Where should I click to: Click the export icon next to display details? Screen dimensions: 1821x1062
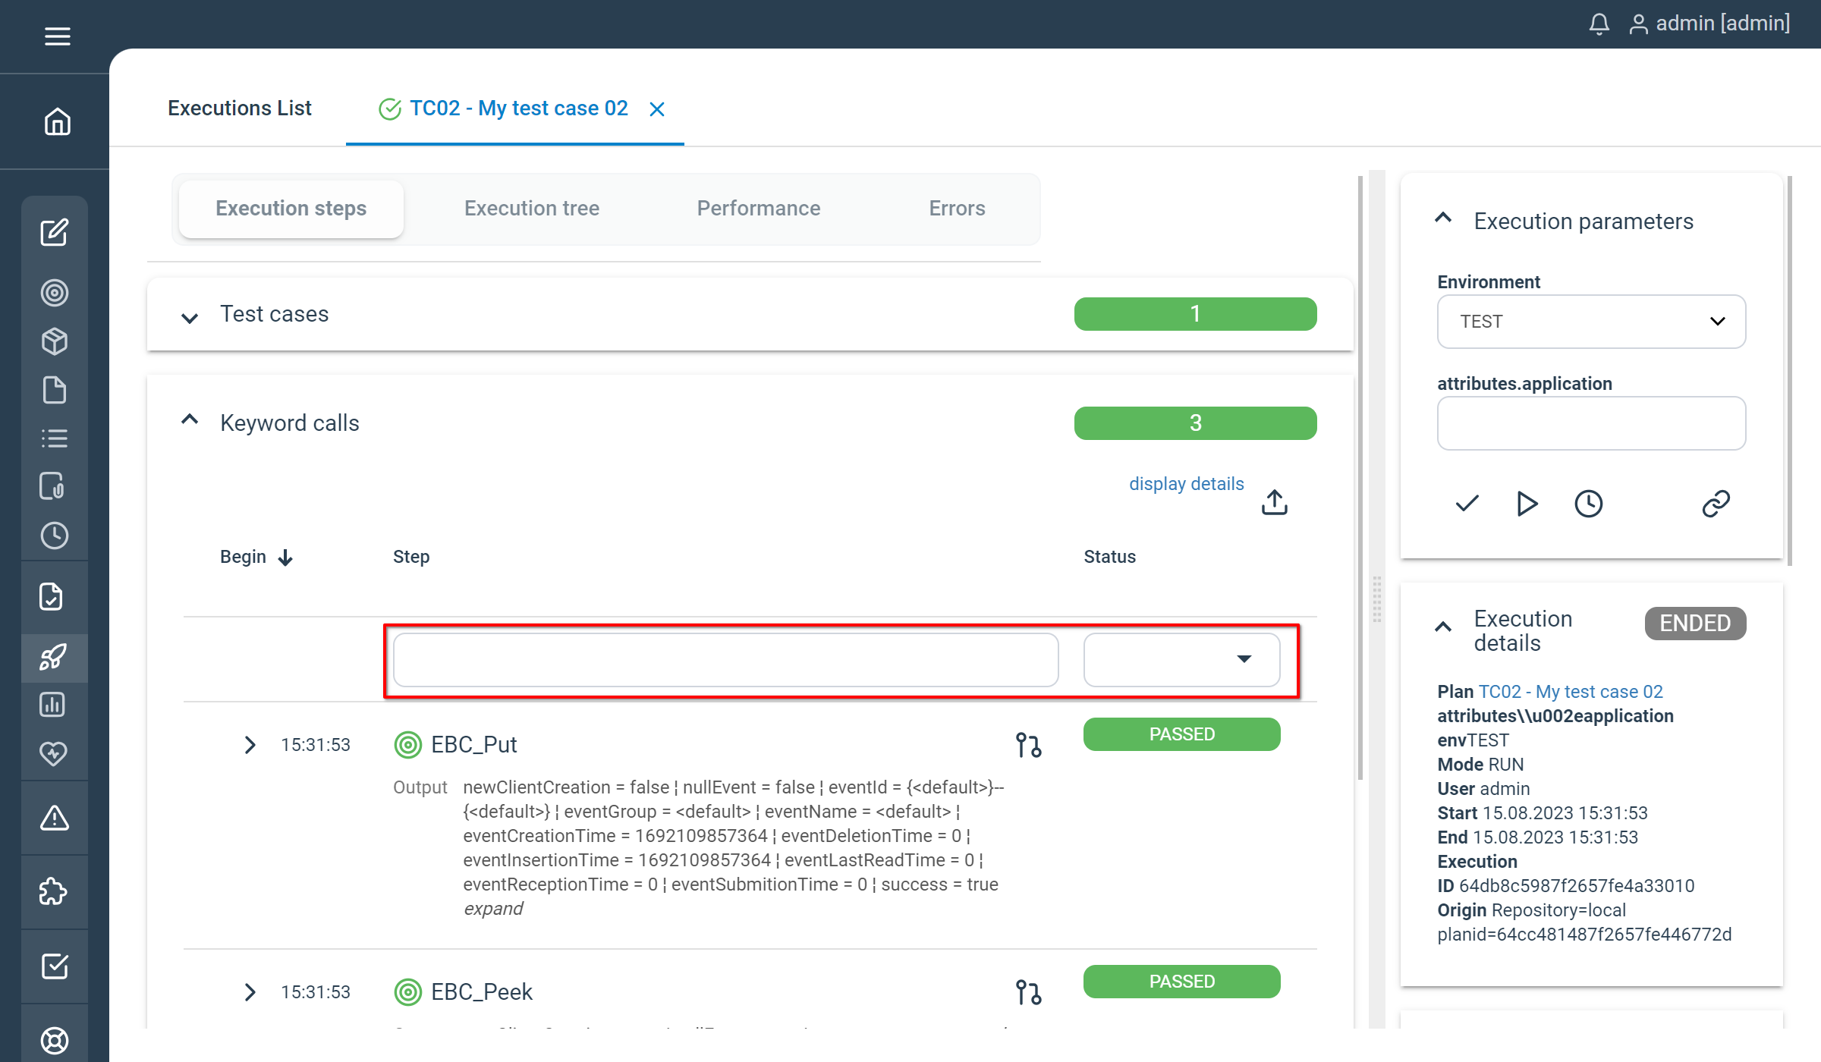[1275, 501]
